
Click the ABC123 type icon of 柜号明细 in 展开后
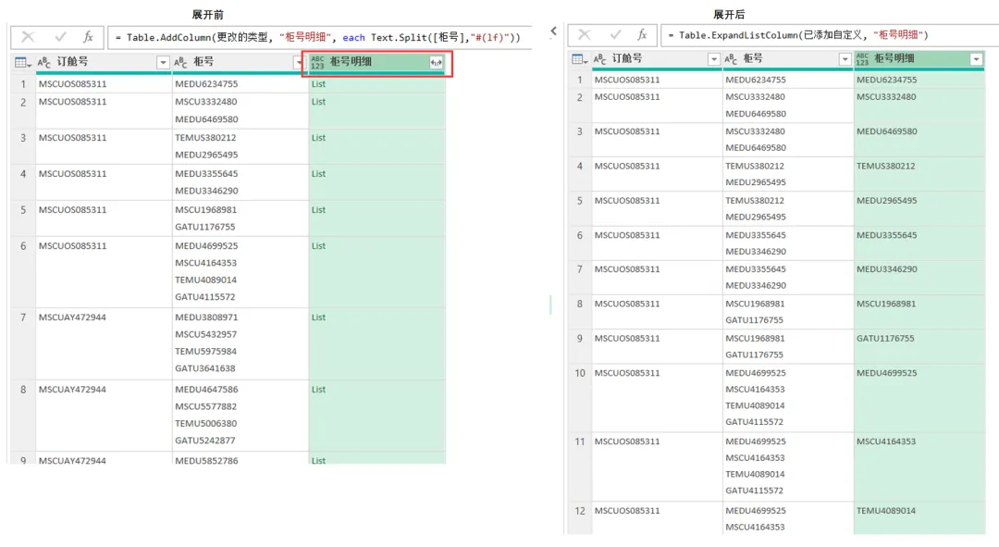[x=863, y=58]
